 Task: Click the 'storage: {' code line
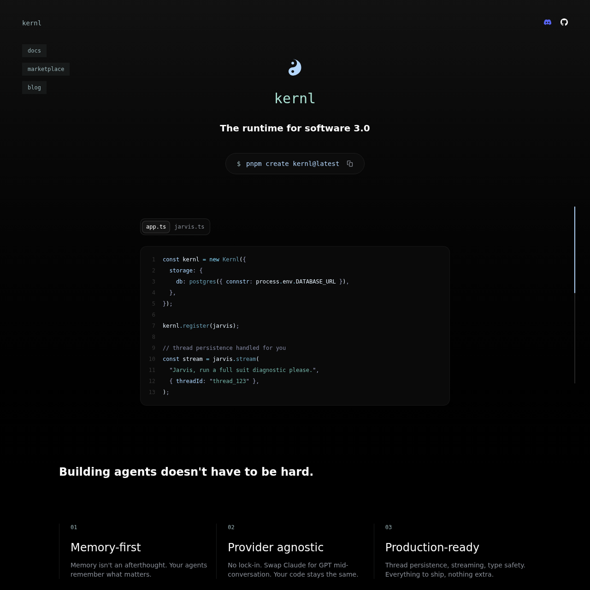pyautogui.click(x=186, y=271)
